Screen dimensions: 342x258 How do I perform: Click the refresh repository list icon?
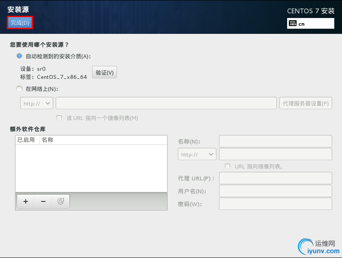(60, 201)
